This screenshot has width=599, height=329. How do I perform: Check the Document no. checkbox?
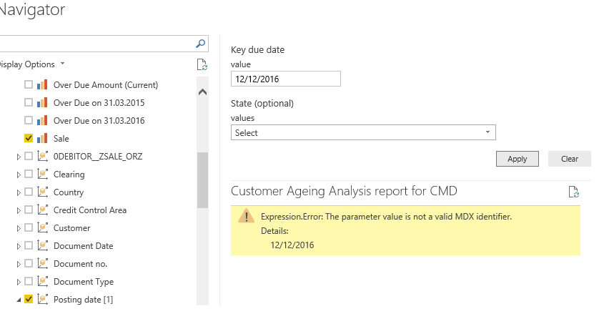pyautogui.click(x=29, y=264)
